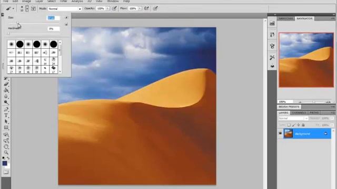This screenshot has width=337, height=189.
Task: Open layer Opacity arrow in Layers panel
Action: 332,118
